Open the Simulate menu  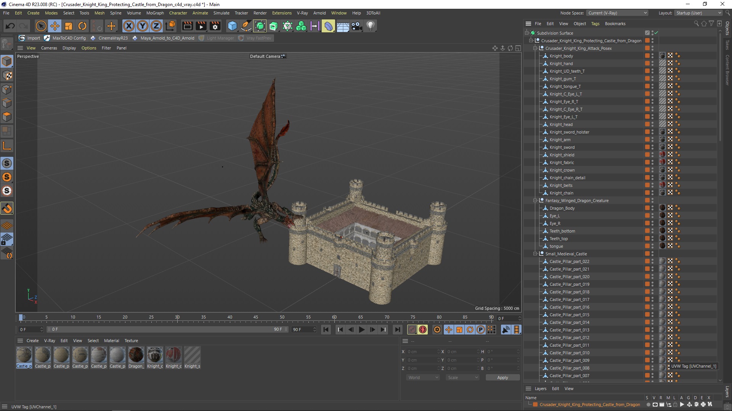point(221,13)
